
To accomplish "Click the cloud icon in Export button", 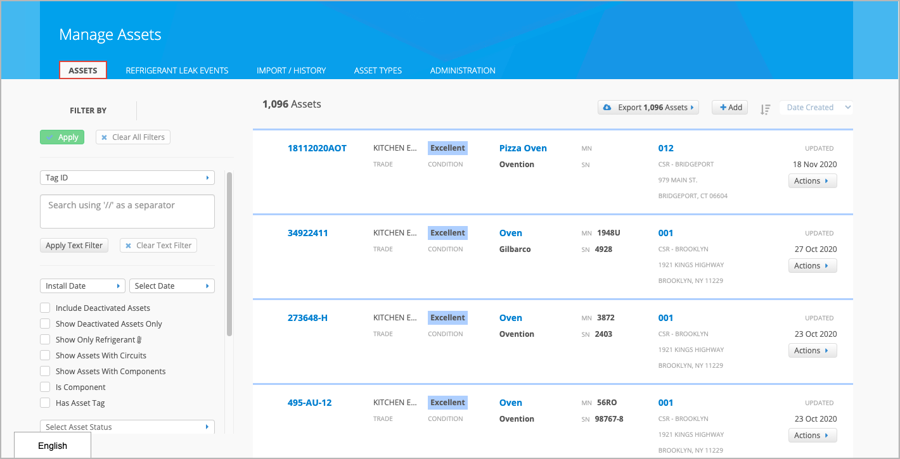I will [607, 108].
